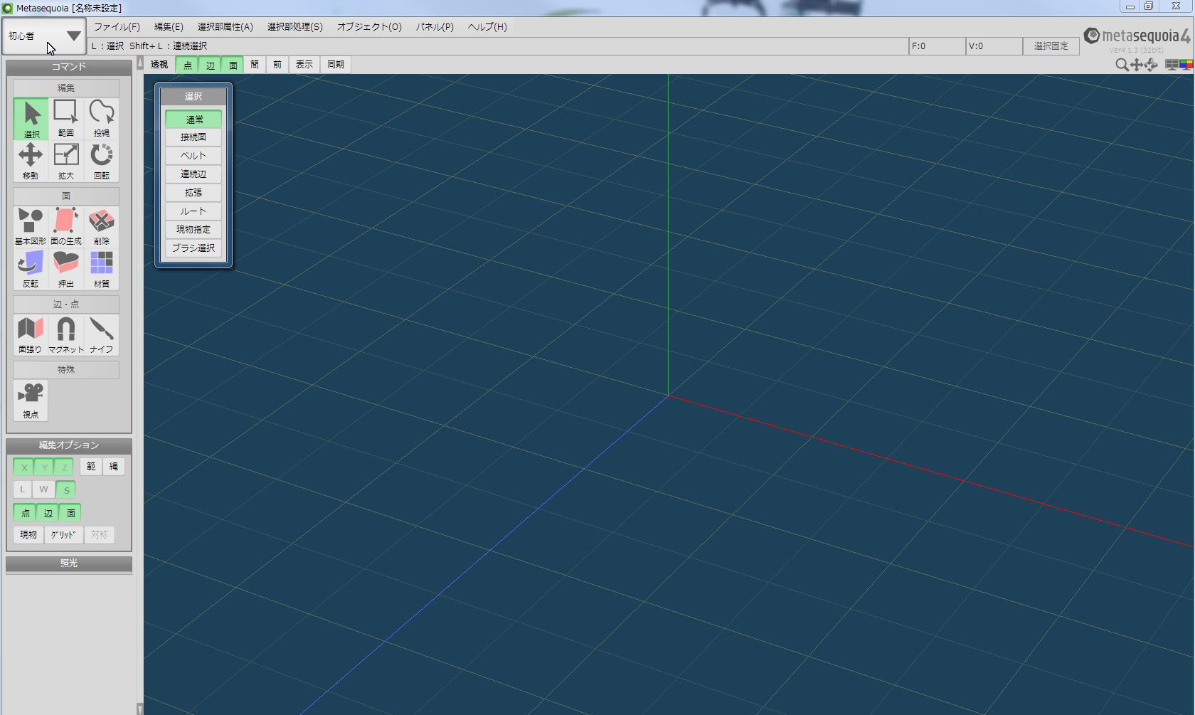Select the 範囲 rectangle selection tool
Image resolution: width=1195 pixels, height=715 pixels.
(x=66, y=119)
